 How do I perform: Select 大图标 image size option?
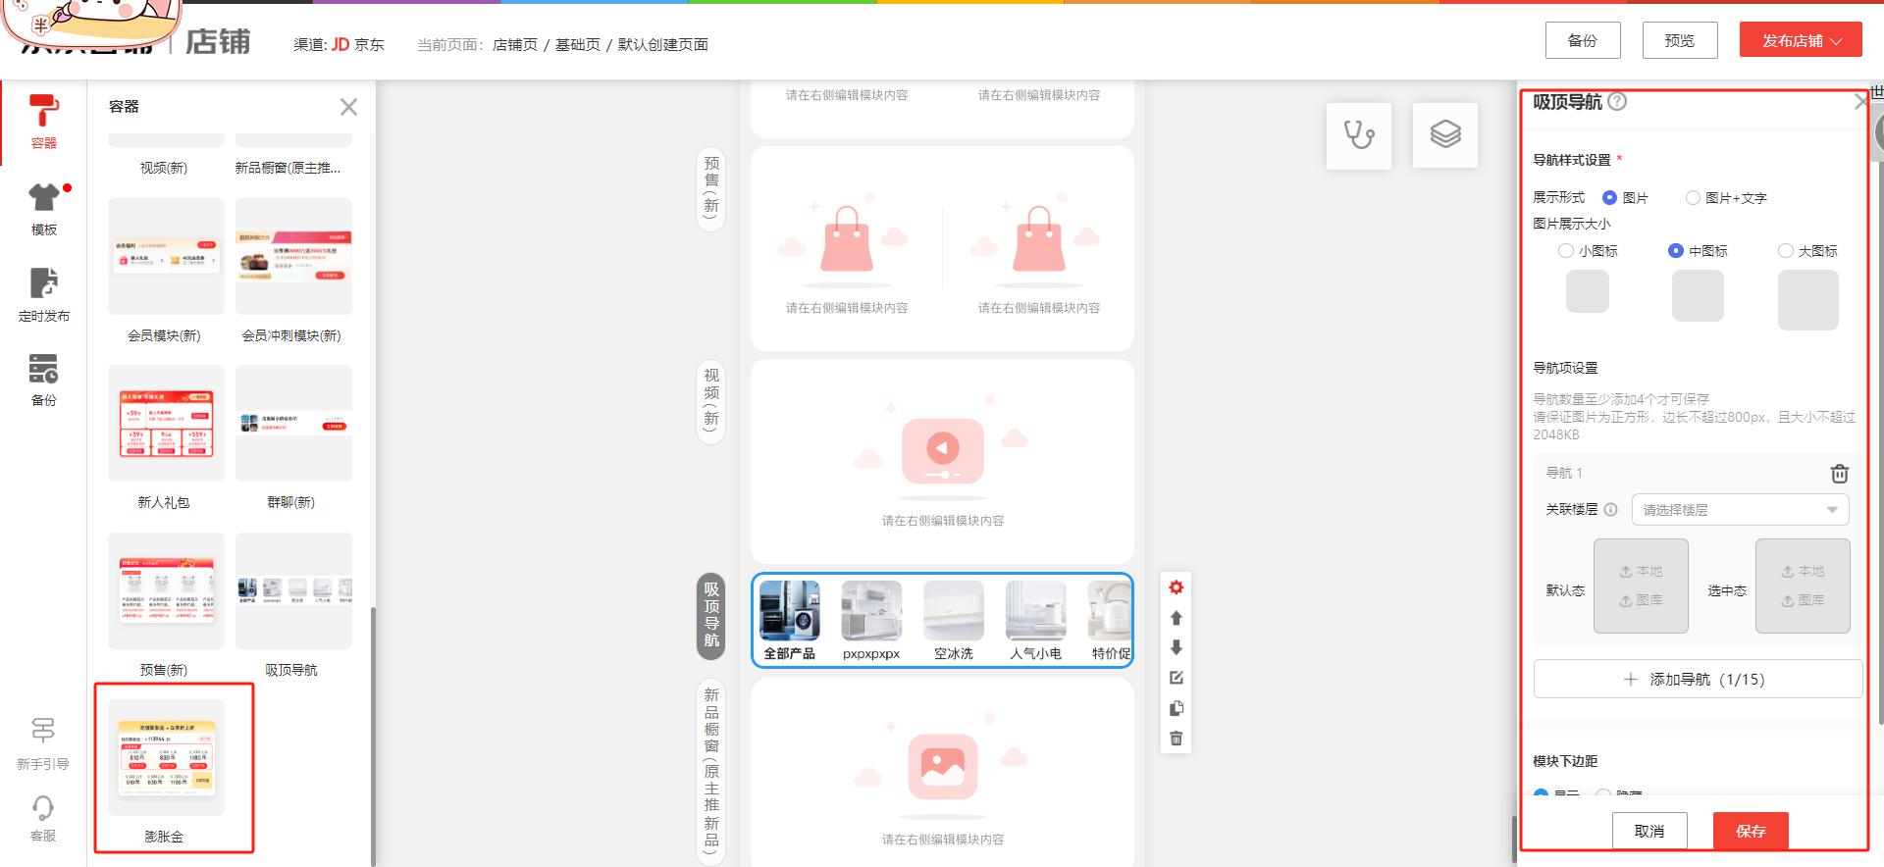pos(1786,251)
